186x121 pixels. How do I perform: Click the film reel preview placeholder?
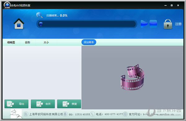click(x=132, y=77)
